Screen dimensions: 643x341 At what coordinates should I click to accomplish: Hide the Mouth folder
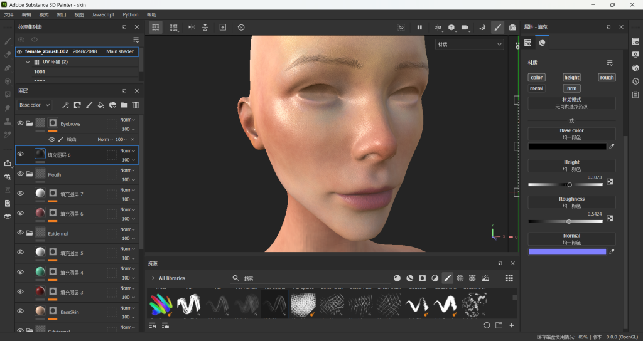click(20, 174)
